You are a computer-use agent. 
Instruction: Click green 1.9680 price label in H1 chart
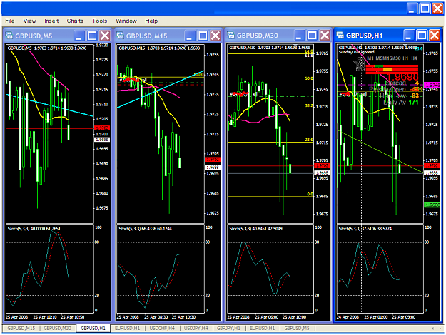[x=432, y=205]
